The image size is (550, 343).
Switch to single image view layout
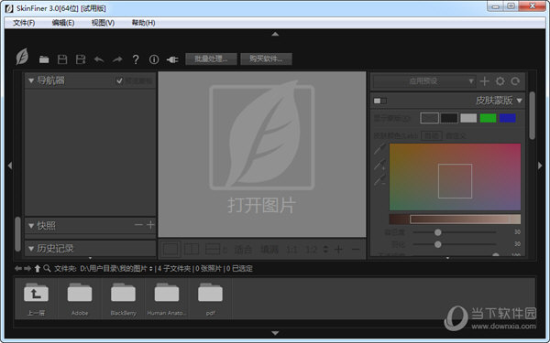[170, 249]
